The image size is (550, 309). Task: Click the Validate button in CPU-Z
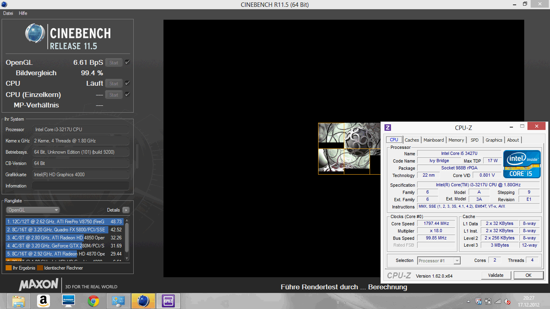coord(496,275)
